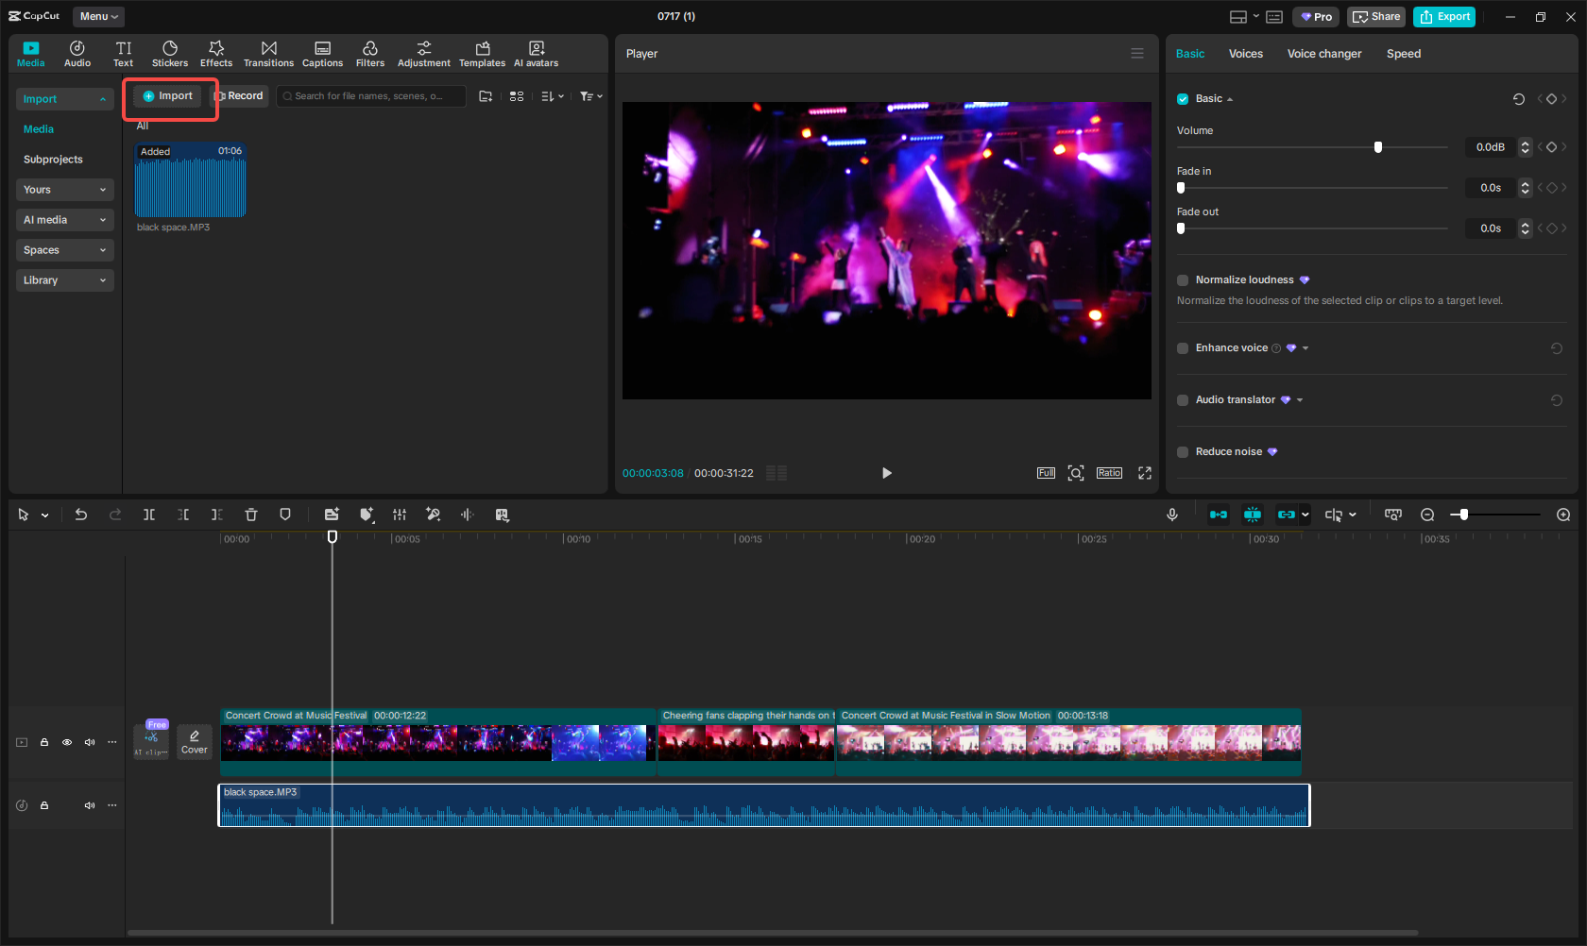Open the Templates panel

point(483,54)
